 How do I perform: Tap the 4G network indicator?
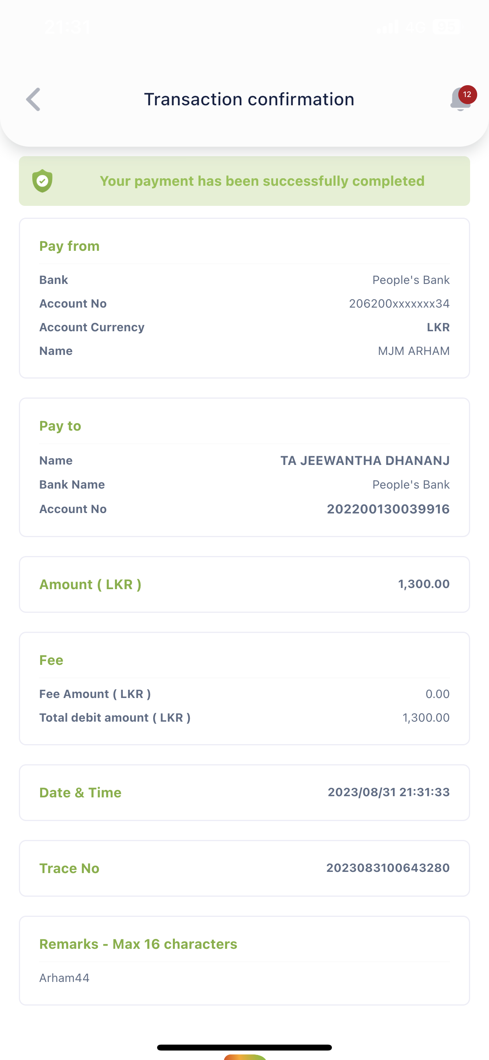click(x=415, y=27)
